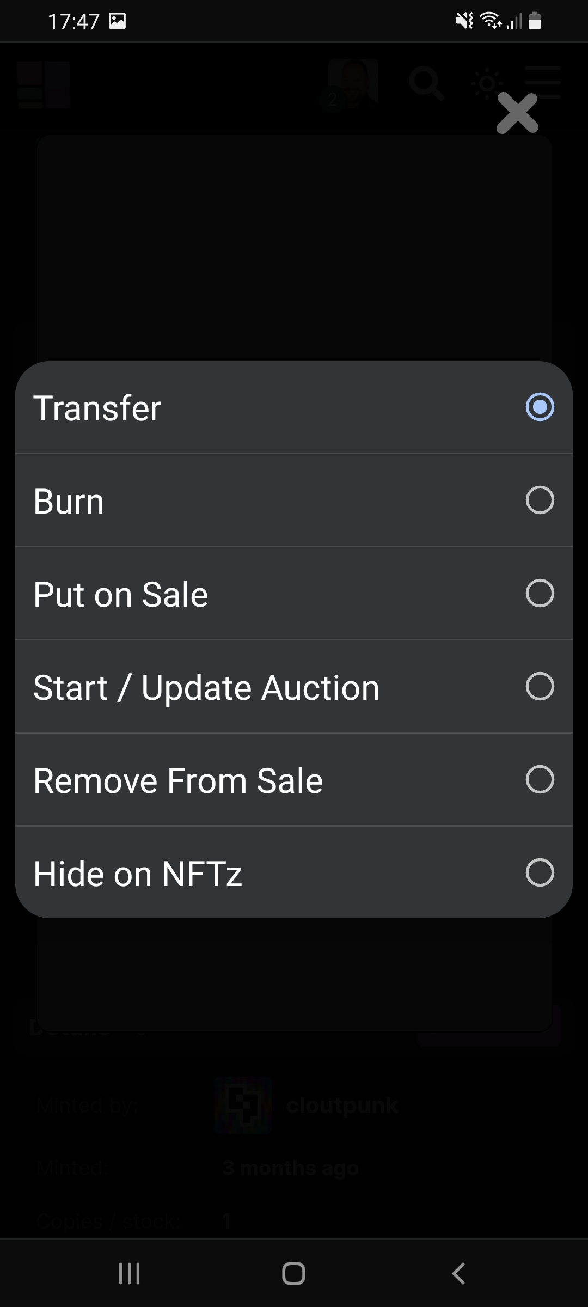Tap the Burn menu label
The image size is (588, 1307).
pyautogui.click(x=69, y=501)
